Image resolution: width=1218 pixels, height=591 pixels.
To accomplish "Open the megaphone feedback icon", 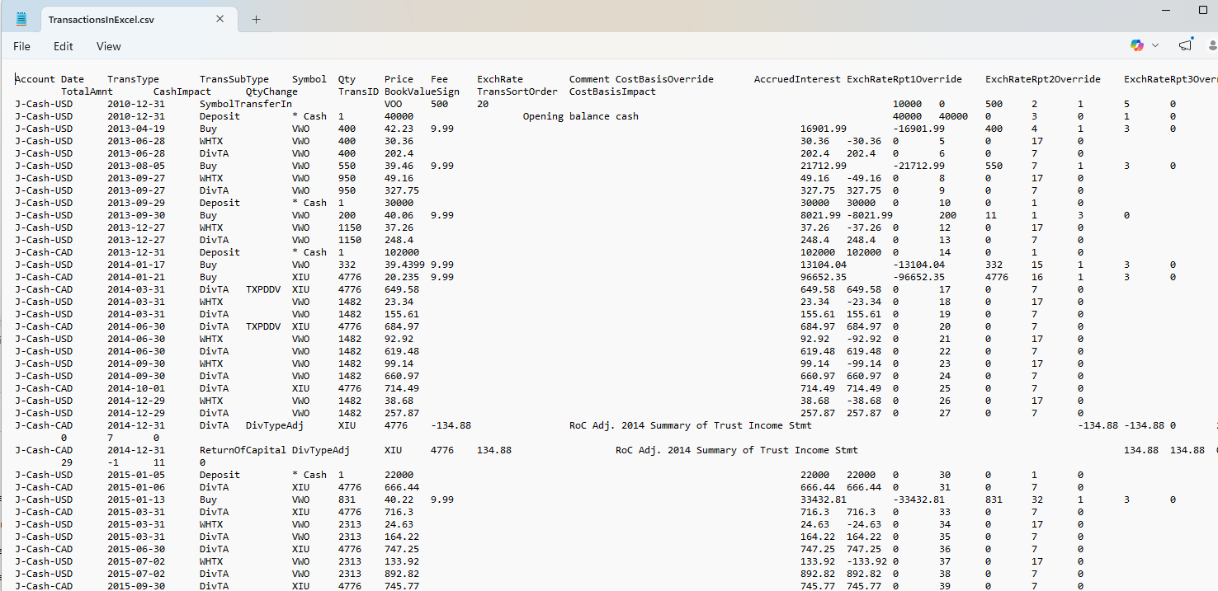I will click(x=1186, y=45).
